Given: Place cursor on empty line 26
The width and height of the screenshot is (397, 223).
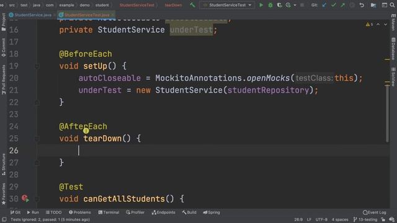Looking at the screenshot, I should [x=213, y=151].
